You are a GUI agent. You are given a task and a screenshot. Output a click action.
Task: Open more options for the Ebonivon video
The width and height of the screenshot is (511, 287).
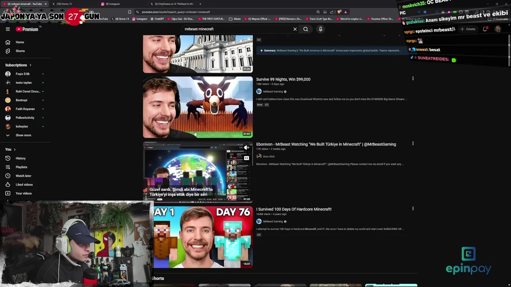tap(413, 143)
